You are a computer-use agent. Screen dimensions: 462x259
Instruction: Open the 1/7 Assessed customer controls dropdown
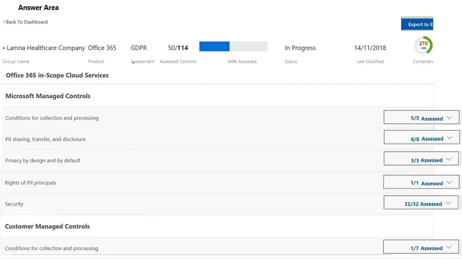(421, 247)
